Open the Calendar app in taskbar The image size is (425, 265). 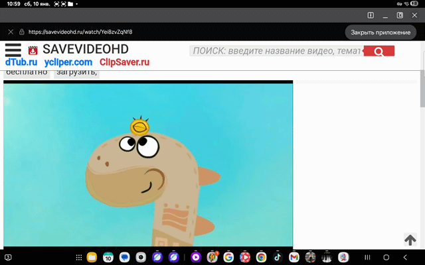(x=108, y=257)
